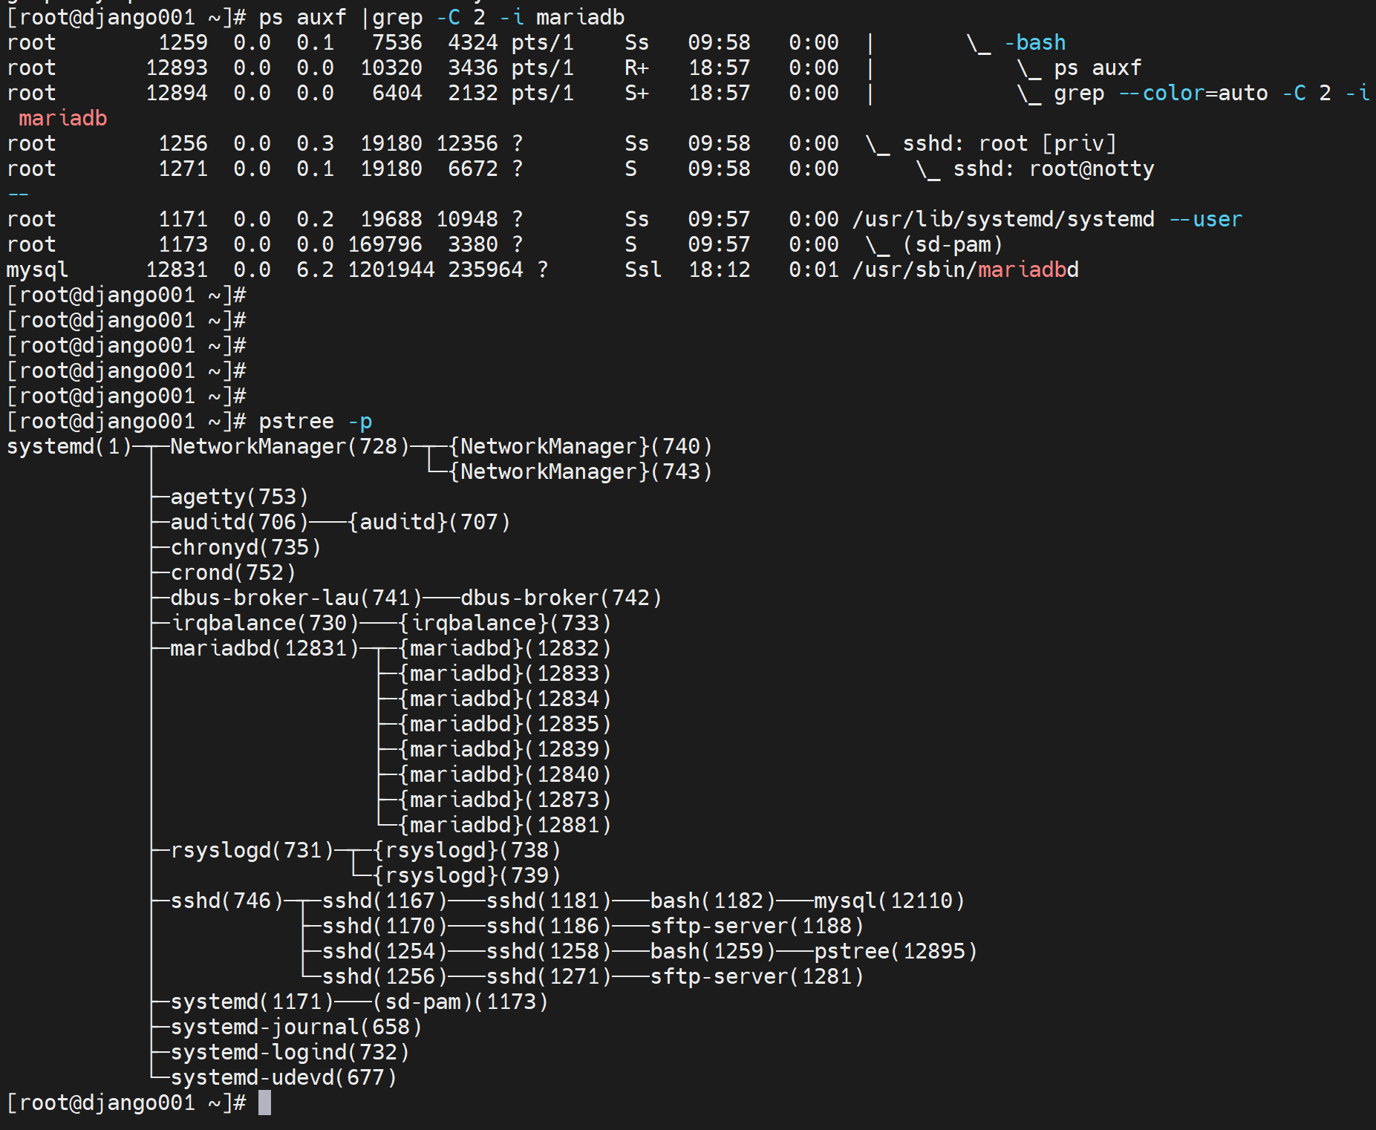Select the systemd-udevd(677) entry

[x=284, y=1077]
